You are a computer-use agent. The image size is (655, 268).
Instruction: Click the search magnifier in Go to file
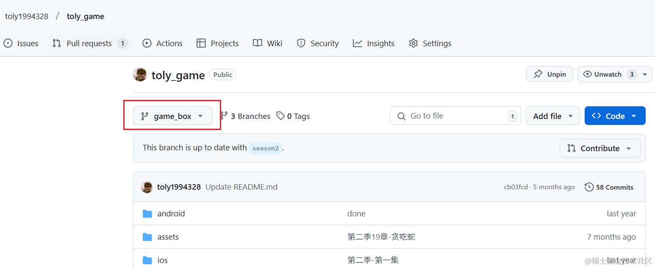tap(401, 116)
